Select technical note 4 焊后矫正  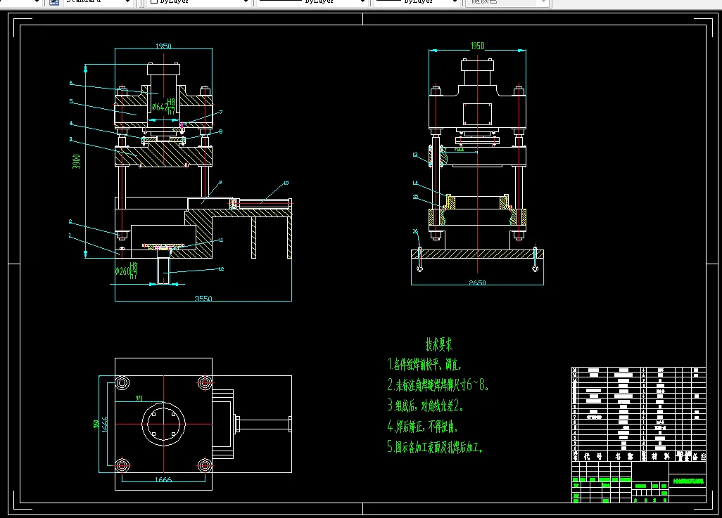422,426
